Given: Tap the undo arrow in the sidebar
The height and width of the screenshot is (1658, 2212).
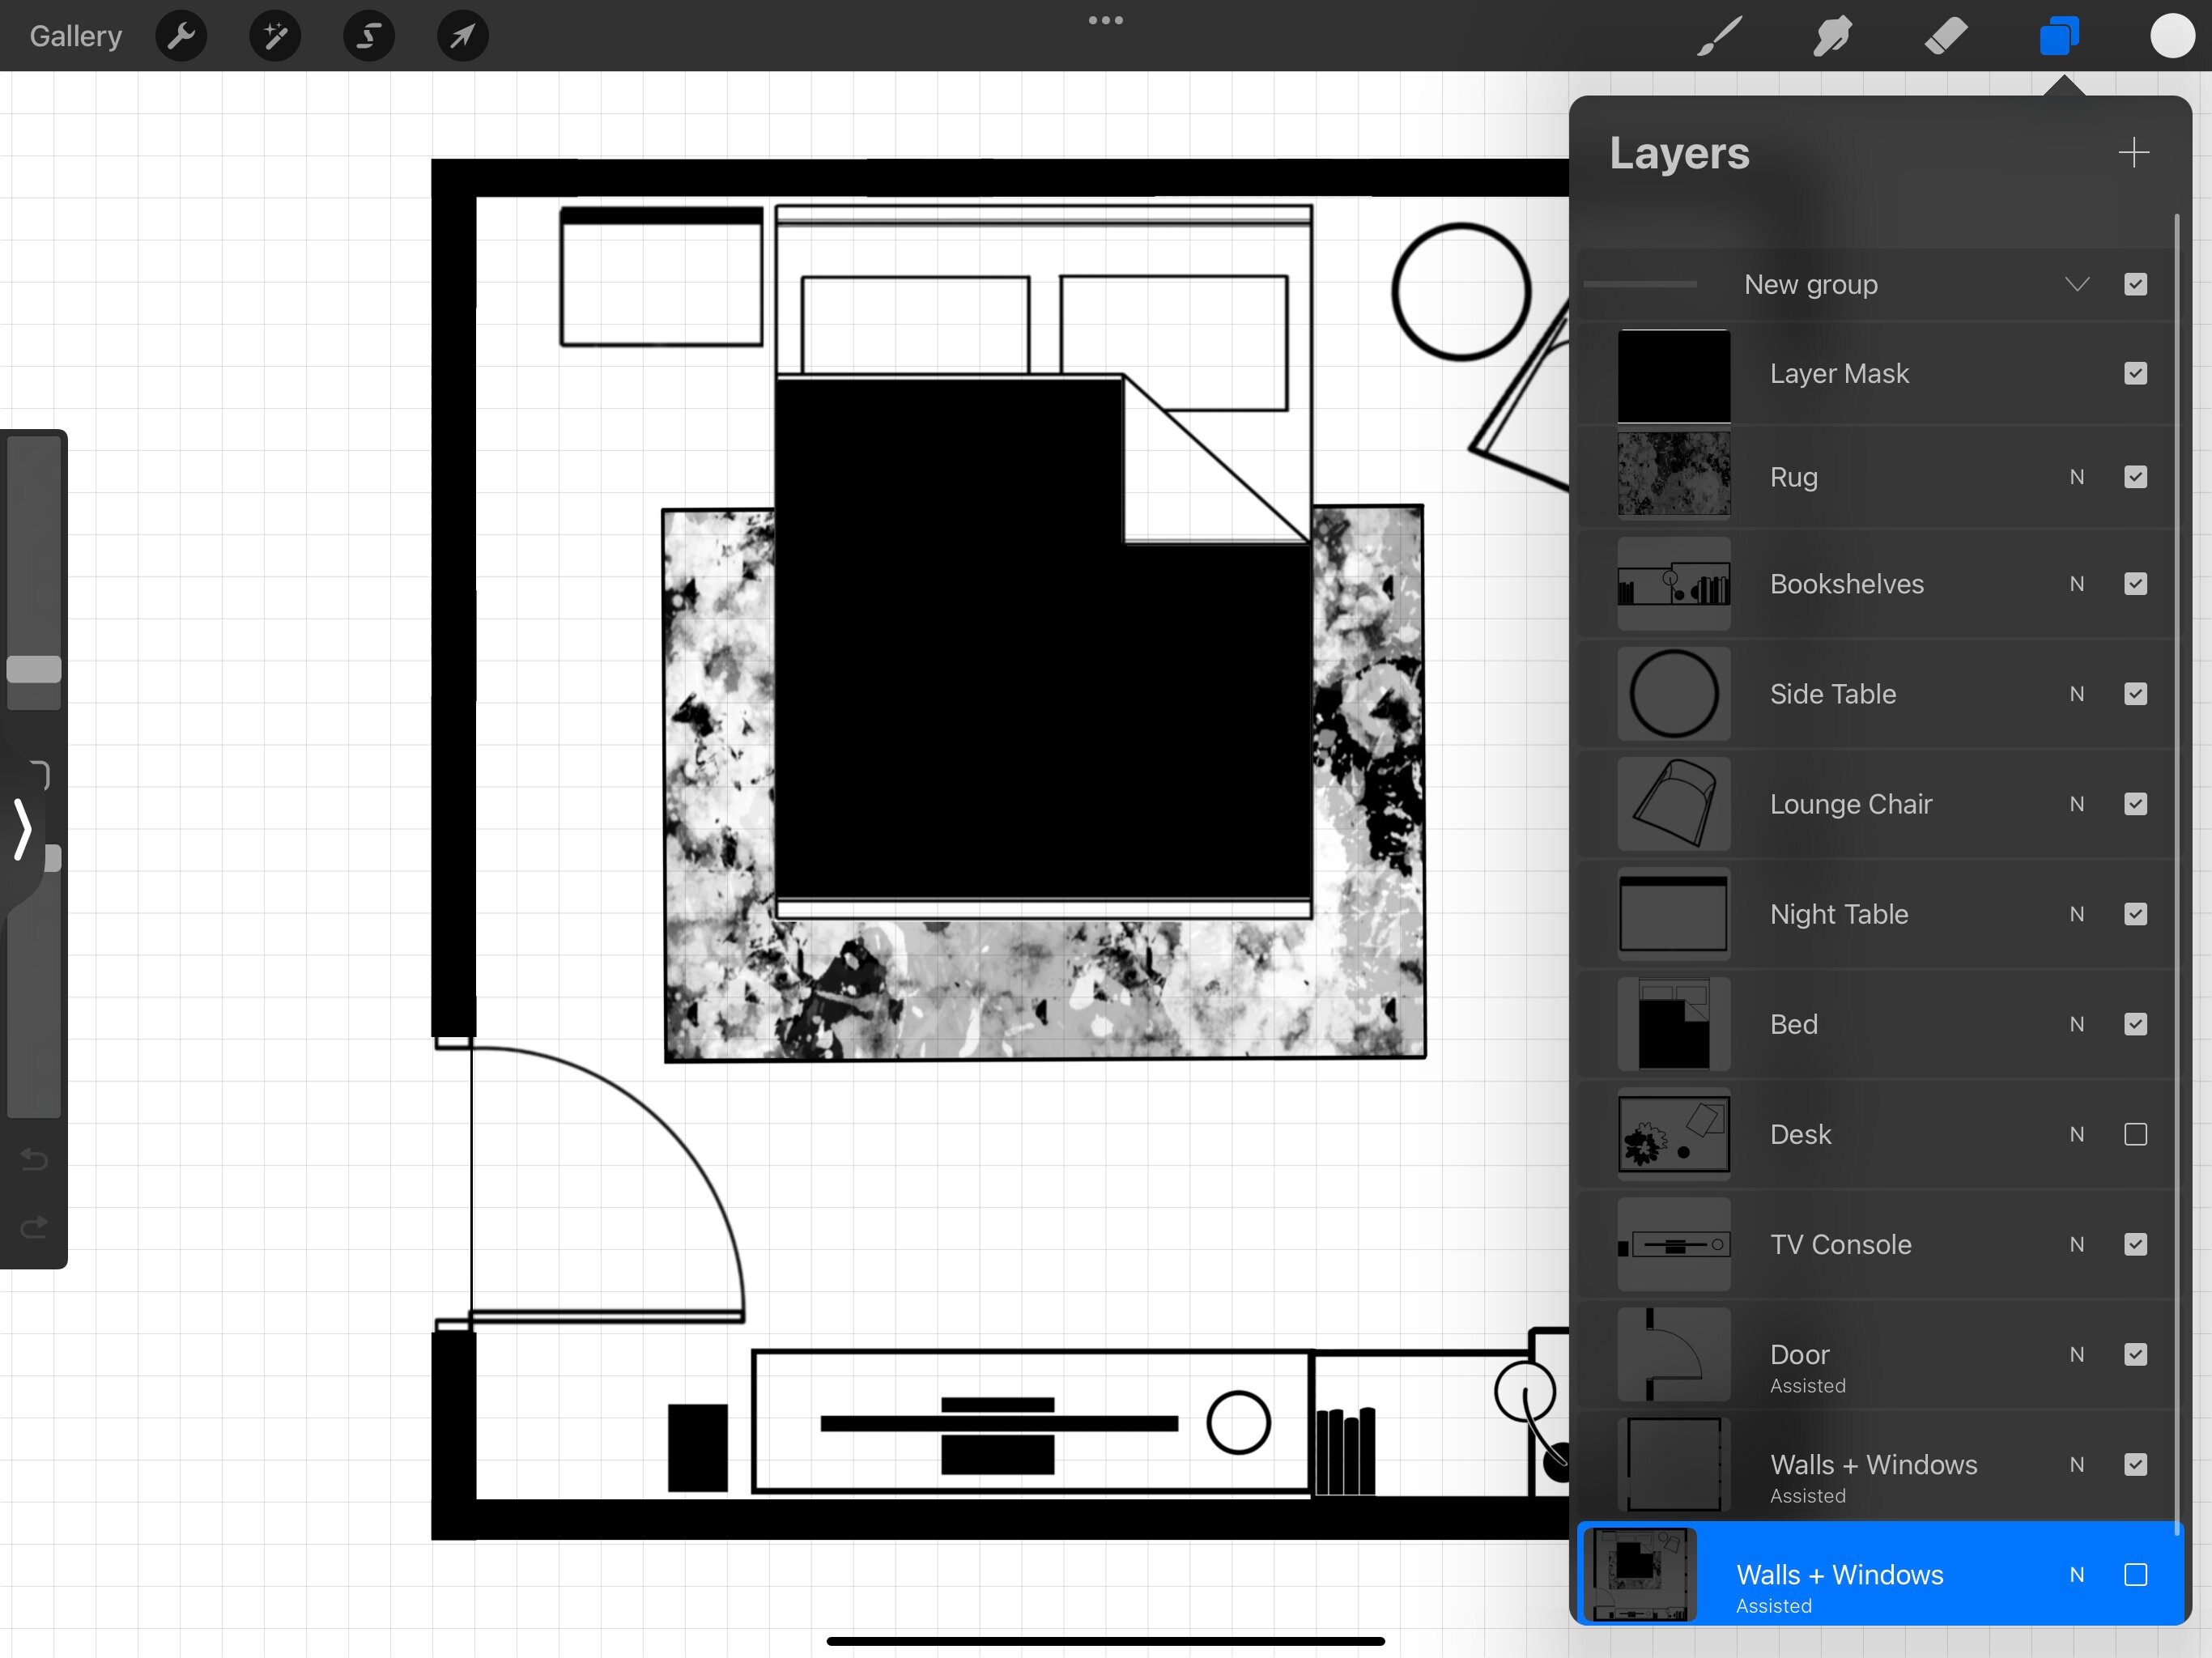Looking at the screenshot, I should coord(33,1160).
